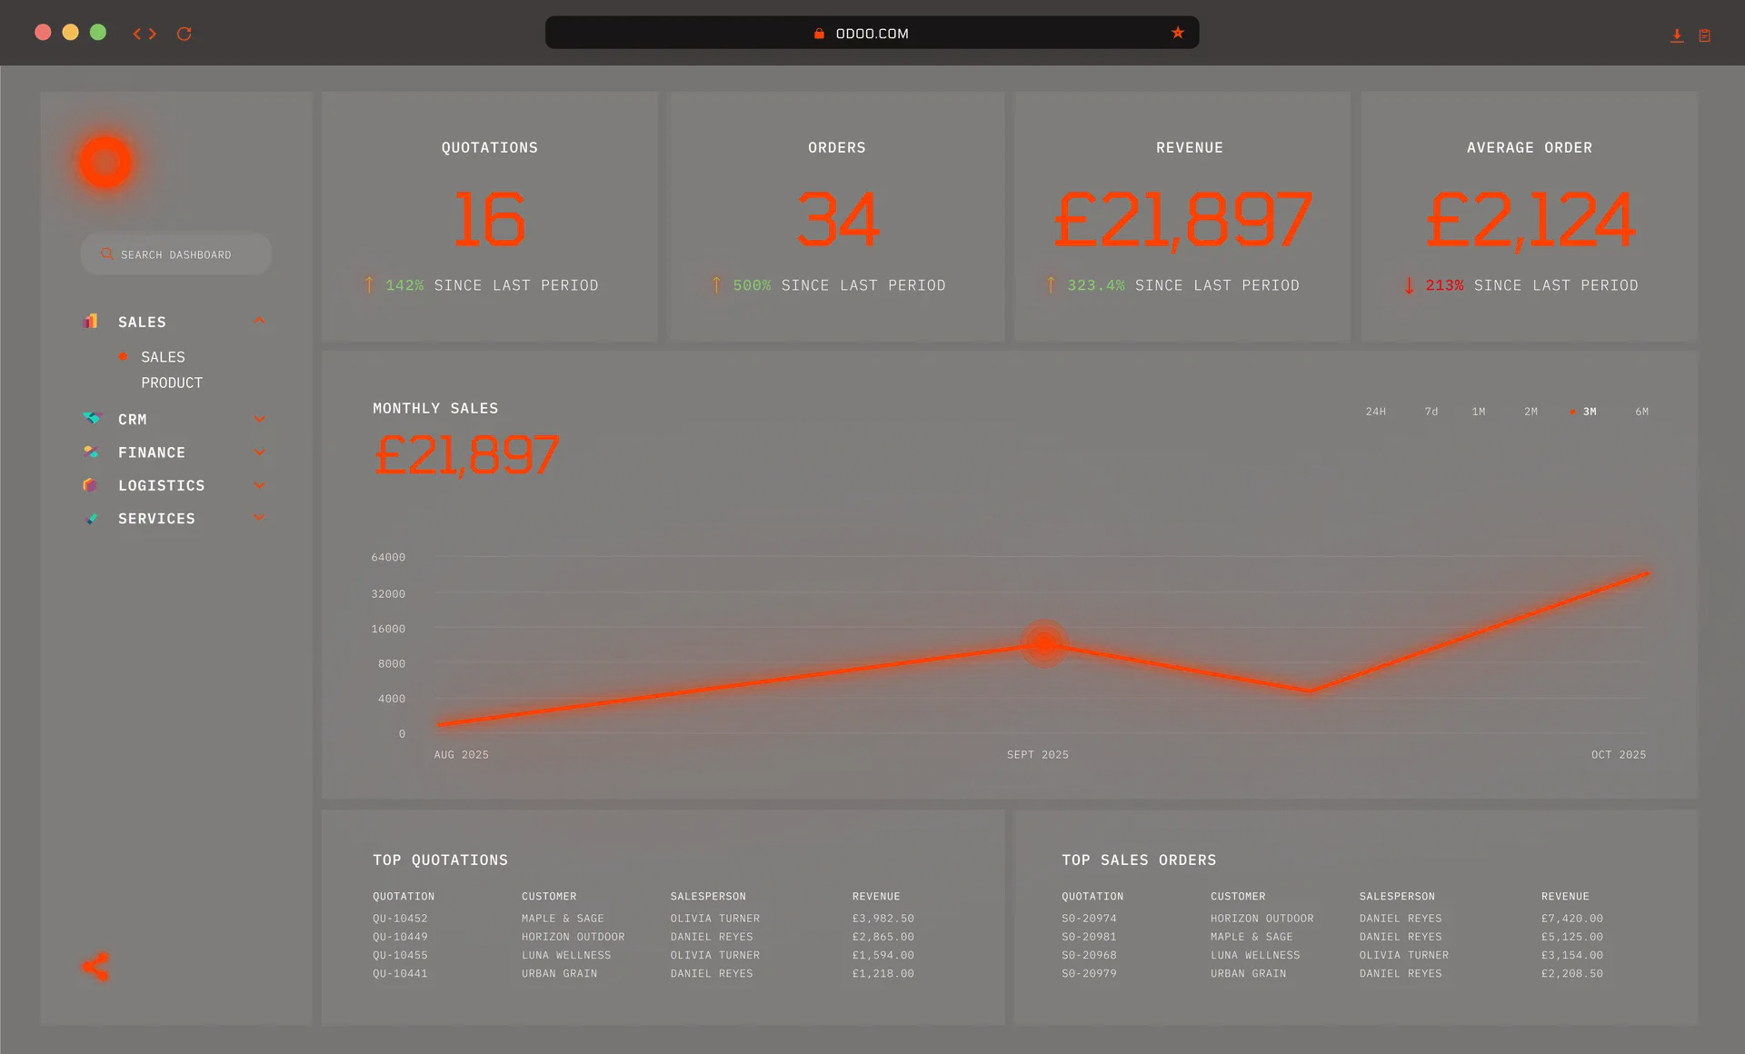Collapse the Sales section chevron
The width and height of the screenshot is (1745, 1054).
[259, 321]
